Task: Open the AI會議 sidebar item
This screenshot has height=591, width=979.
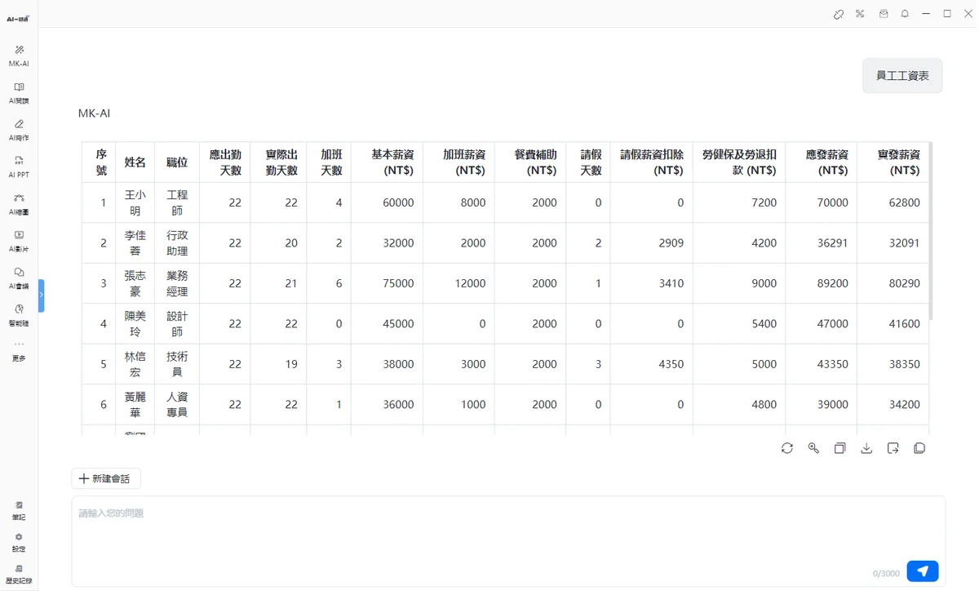Action: click(x=19, y=278)
